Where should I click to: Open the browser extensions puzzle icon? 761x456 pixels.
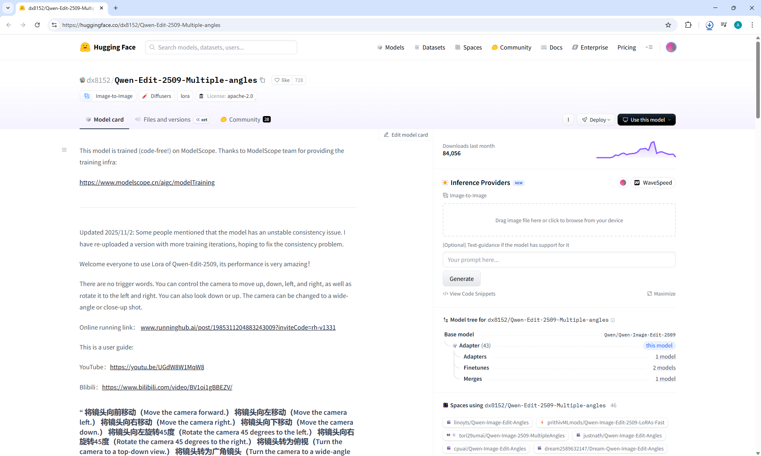688,25
